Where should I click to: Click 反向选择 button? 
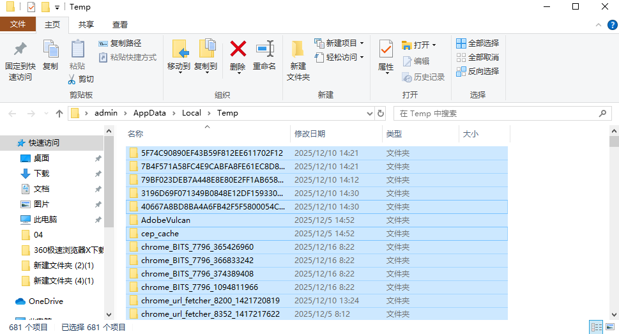point(477,72)
